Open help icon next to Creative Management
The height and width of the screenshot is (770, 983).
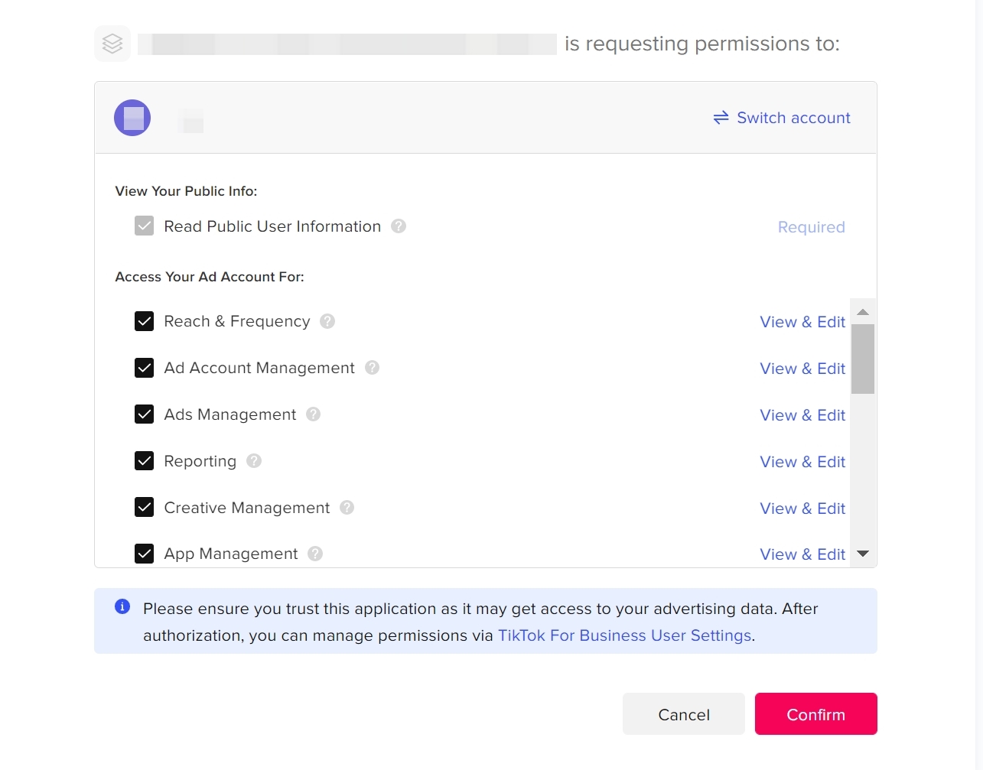[x=347, y=508]
